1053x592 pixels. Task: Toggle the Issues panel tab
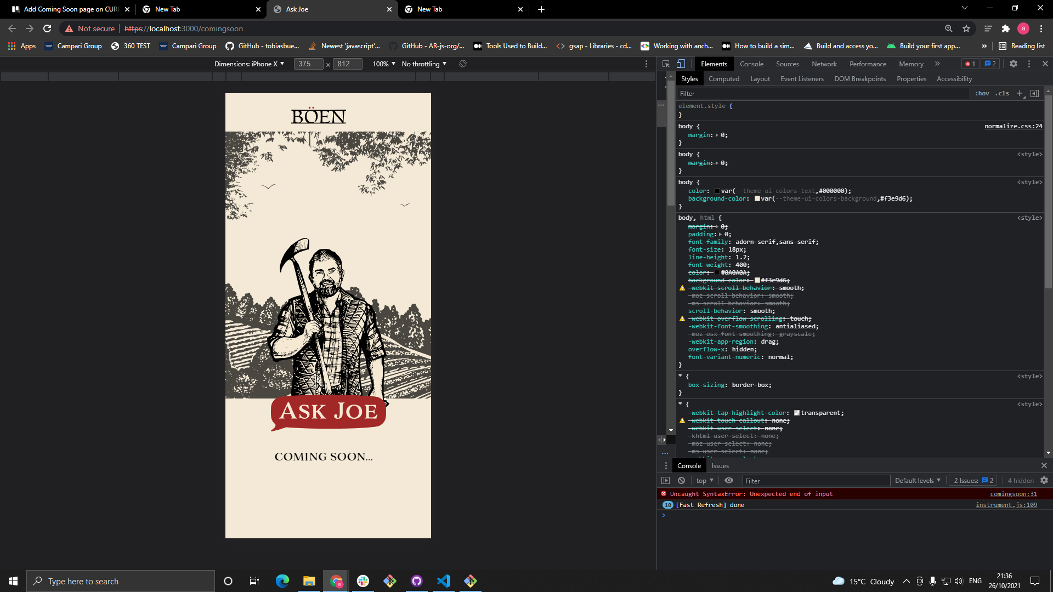click(720, 465)
